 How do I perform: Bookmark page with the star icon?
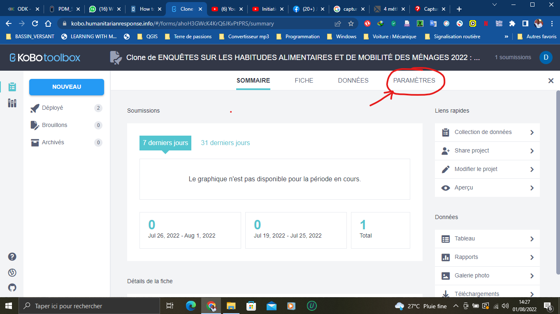pos(351,23)
